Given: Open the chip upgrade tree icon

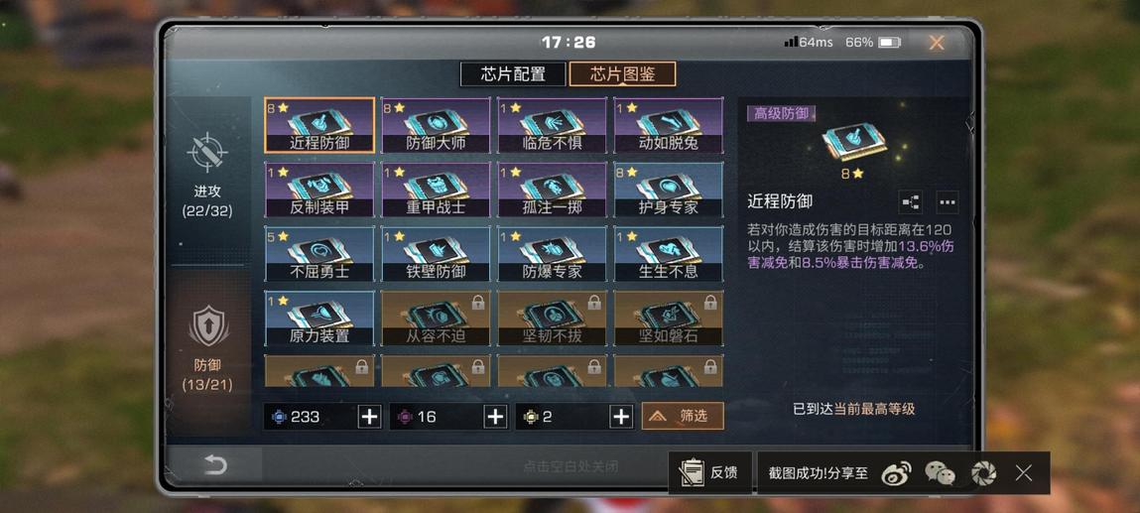Looking at the screenshot, I should (x=910, y=202).
